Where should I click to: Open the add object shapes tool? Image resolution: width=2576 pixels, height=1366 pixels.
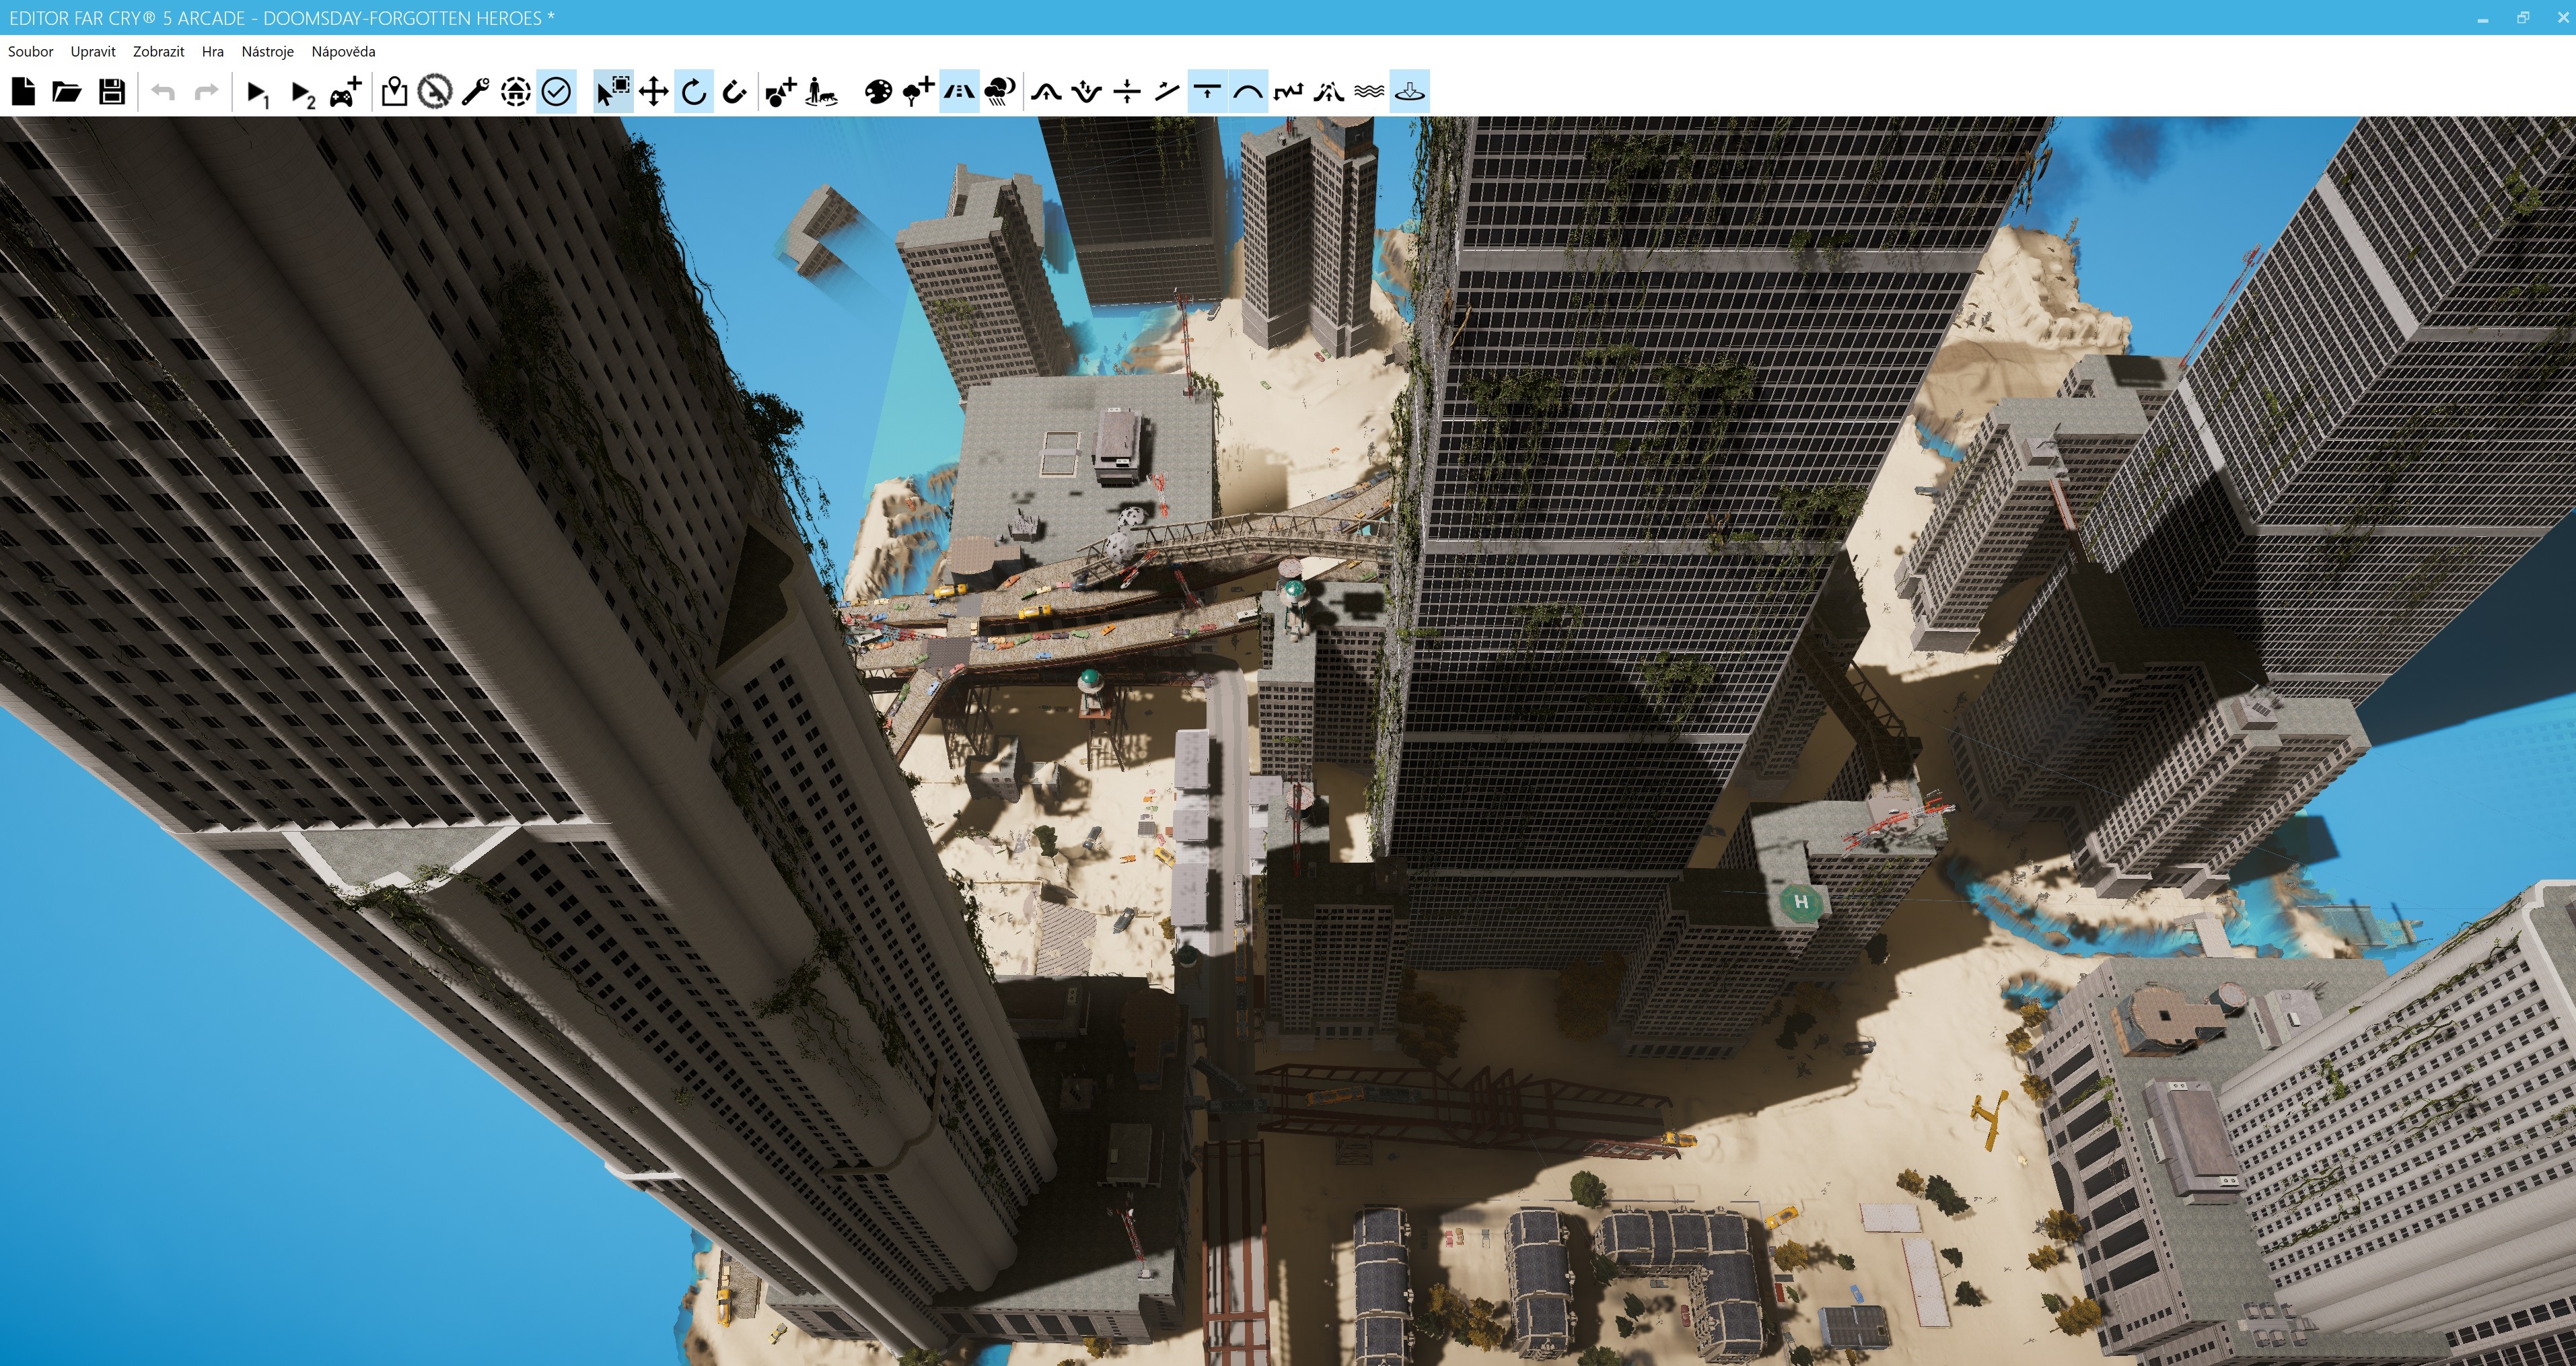(x=779, y=92)
